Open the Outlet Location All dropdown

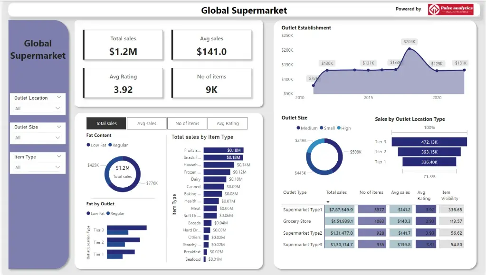point(38,108)
